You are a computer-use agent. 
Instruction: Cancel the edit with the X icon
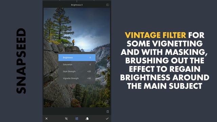(46, 119)
